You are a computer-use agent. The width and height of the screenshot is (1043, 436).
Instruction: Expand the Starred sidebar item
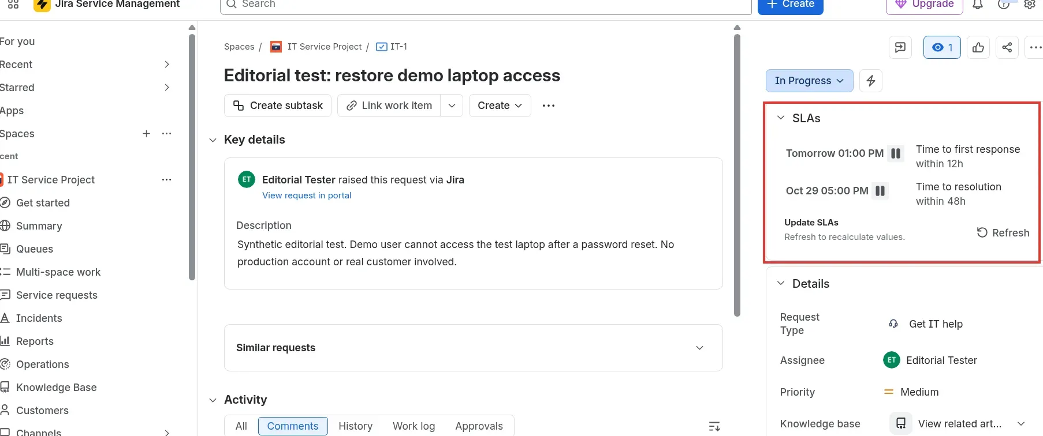(x=166, y=88)
